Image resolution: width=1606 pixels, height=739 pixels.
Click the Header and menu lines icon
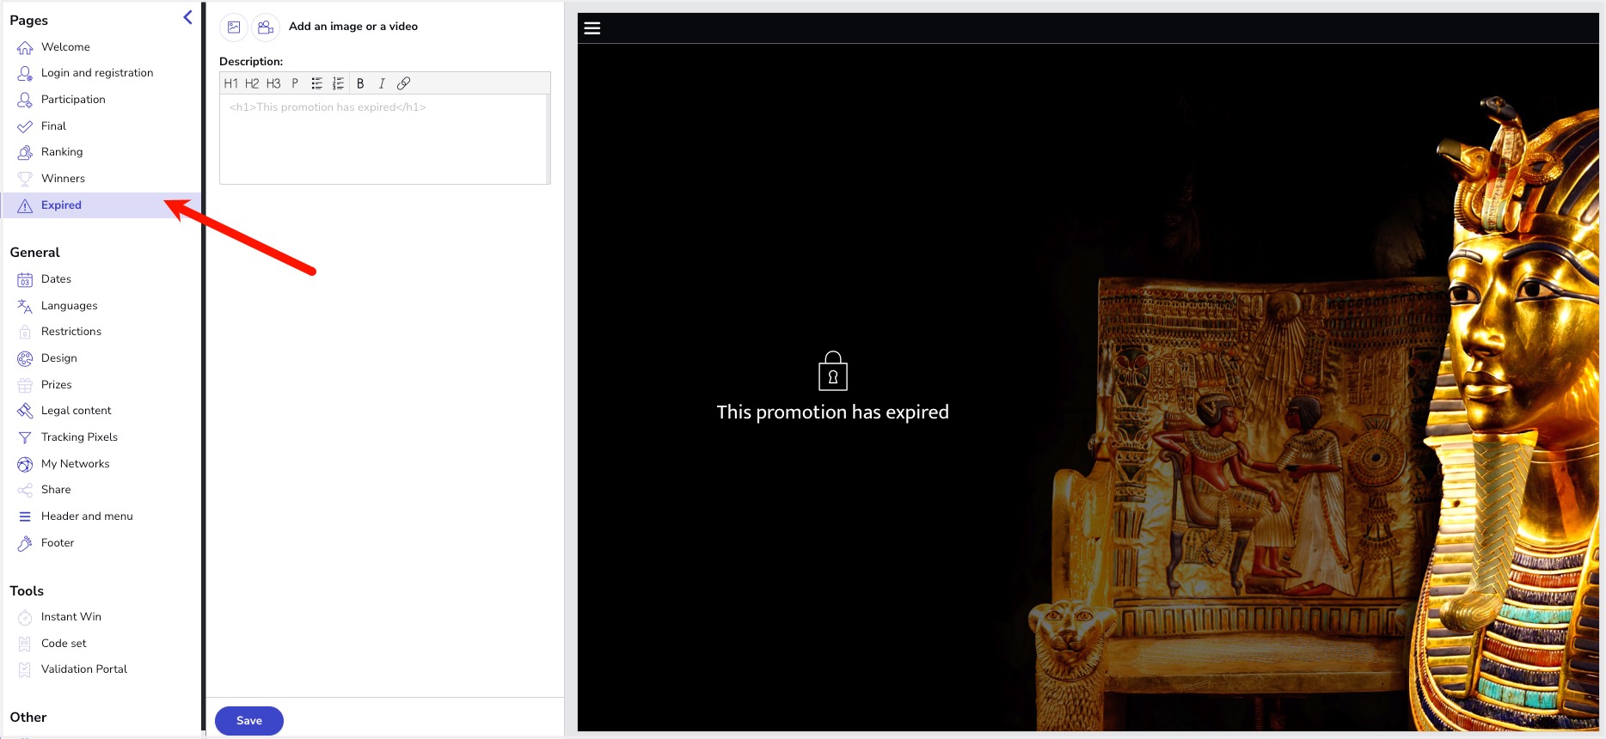(25, 516)
